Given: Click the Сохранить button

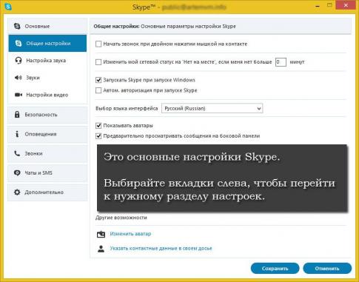Looking at the screenshot, I should [x=275, y=269].
